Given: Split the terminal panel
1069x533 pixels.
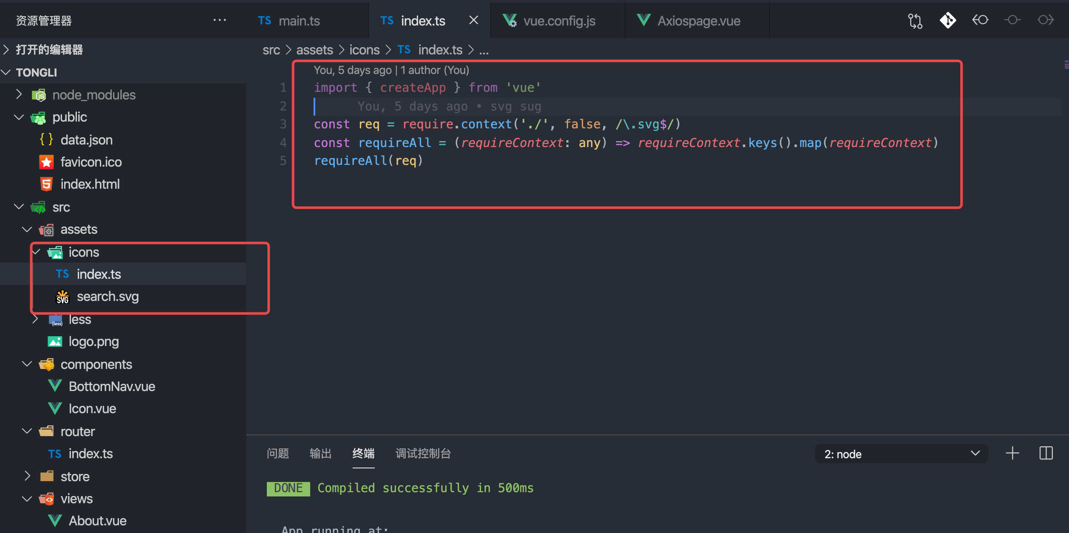Looking at the screenshot, I should (1046, 453).
